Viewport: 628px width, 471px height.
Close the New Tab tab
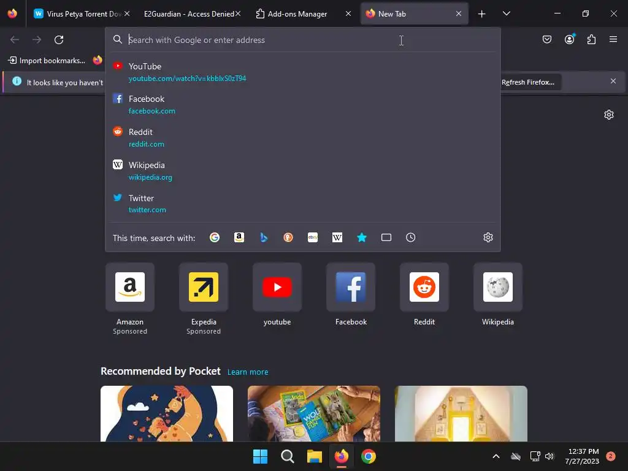coord(459,13)
